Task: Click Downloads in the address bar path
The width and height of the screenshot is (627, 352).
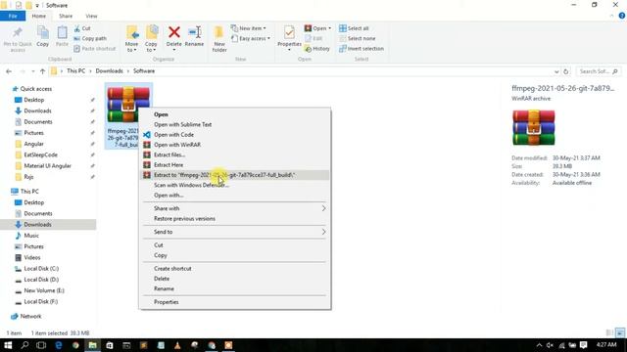Action: [109, 71]
